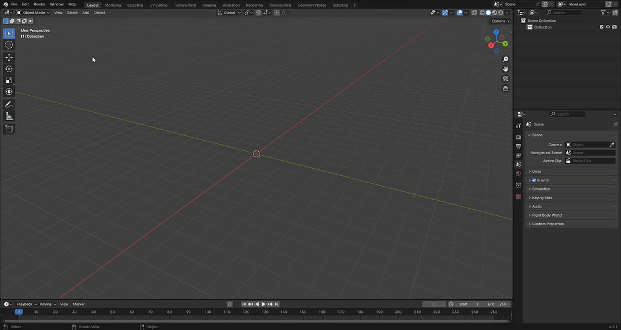Viewport: 621px width, 330px height.
Task: Open the Collection properties tab
Action: pos(519,186)
